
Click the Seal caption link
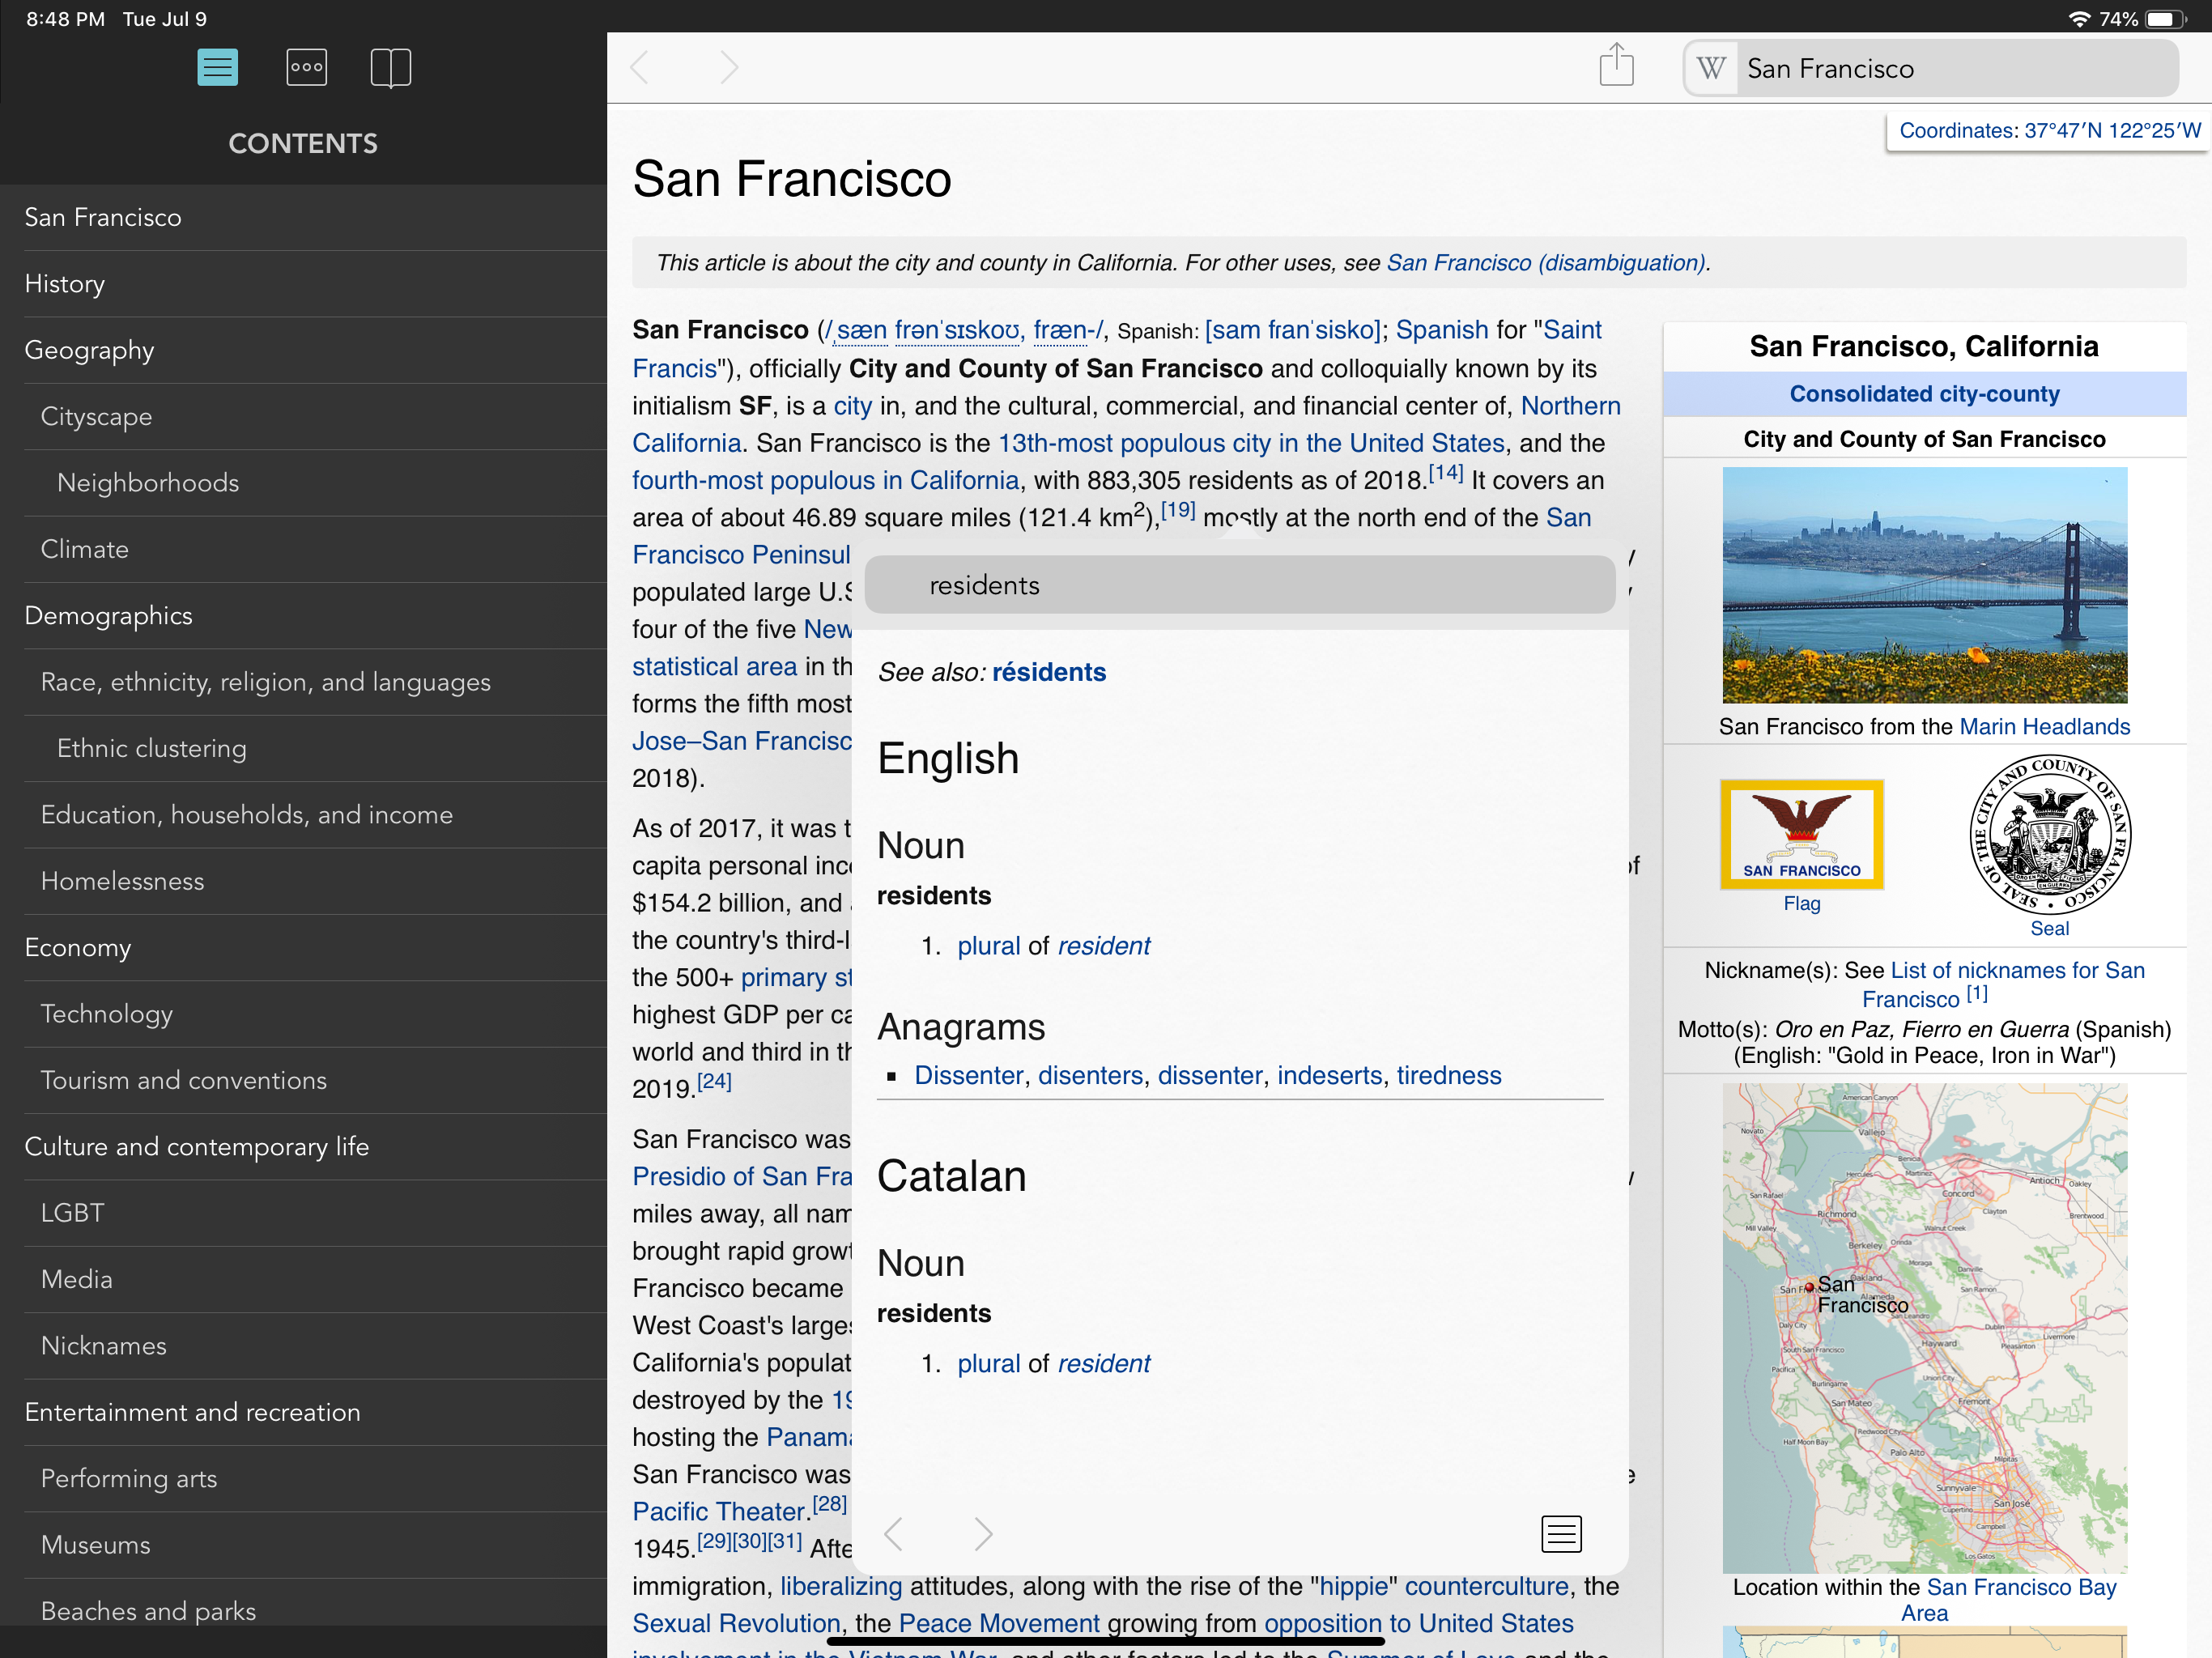click(2049, 929)
